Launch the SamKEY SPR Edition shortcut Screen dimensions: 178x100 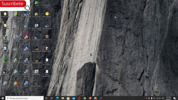(x=26, y=62)
